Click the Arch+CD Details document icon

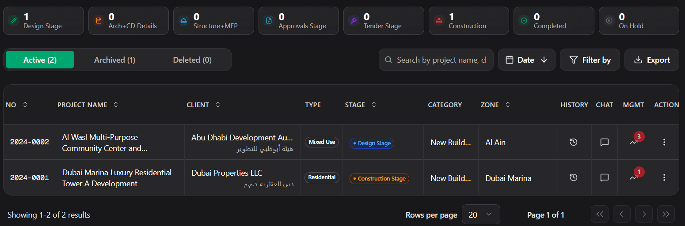[x=99, y=20]
